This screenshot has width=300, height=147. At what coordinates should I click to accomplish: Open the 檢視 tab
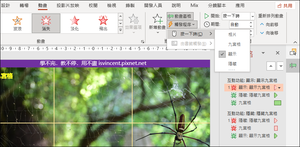point(112,6)
